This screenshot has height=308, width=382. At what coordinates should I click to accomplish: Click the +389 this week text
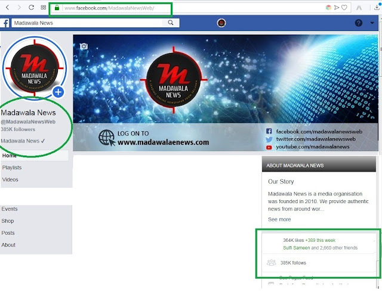pyautogui.click(x=320, y=240)
